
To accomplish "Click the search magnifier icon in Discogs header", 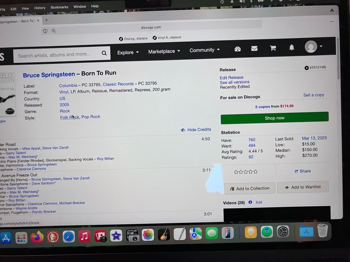I will pyautogui.click(x=104, y=53).
